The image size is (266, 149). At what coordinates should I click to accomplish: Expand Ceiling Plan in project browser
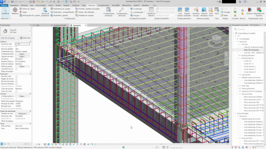coord(240,74)
